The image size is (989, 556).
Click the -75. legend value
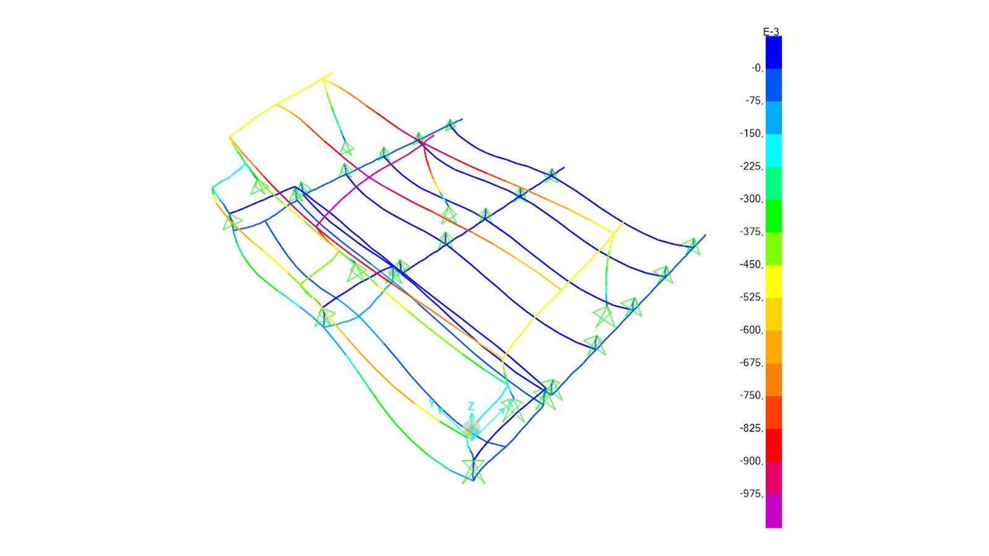point(754,101)
